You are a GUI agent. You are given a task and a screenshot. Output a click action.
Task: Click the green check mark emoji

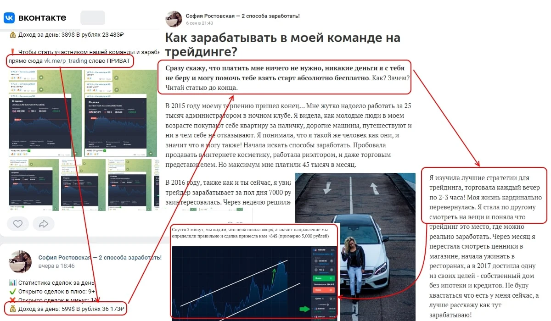(13, 292)
